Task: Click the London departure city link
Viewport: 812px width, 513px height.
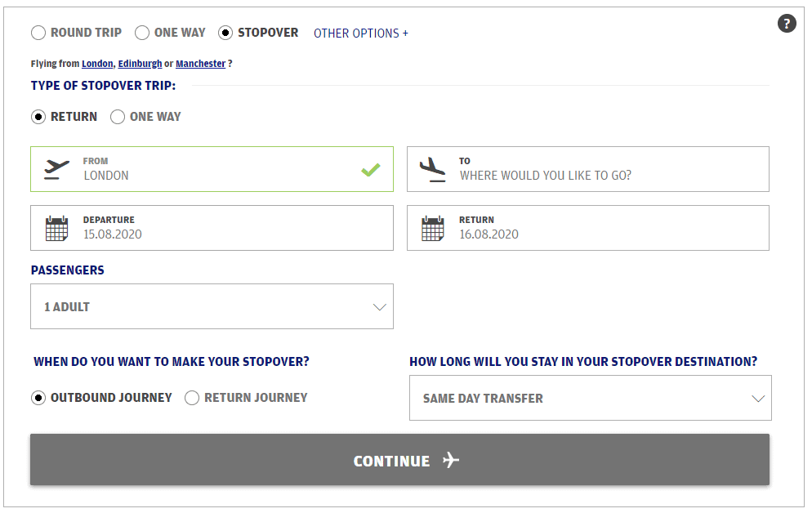Action: pos(97,64)
